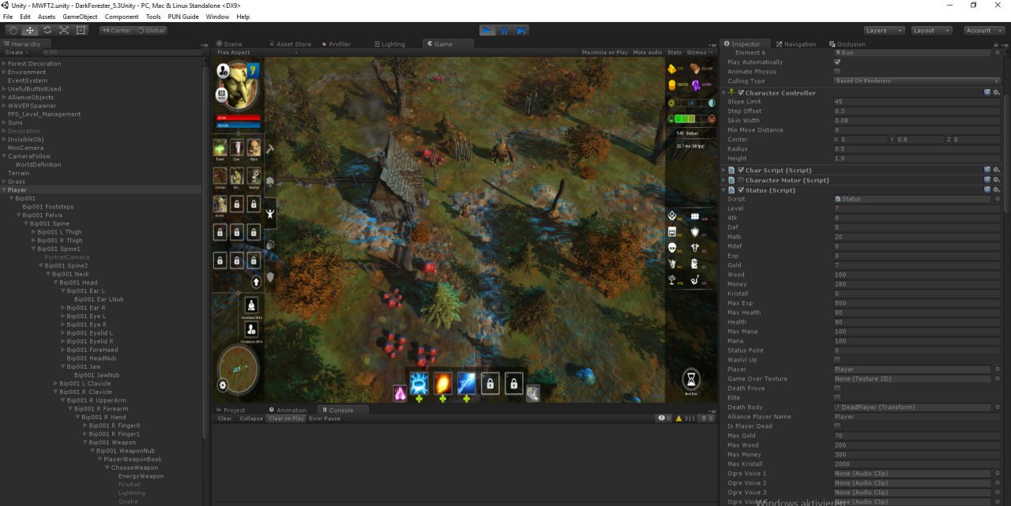Viewport: 1011px width, 506px height.
Task: Open the GameObject menu
Action: tap(80, 17)
